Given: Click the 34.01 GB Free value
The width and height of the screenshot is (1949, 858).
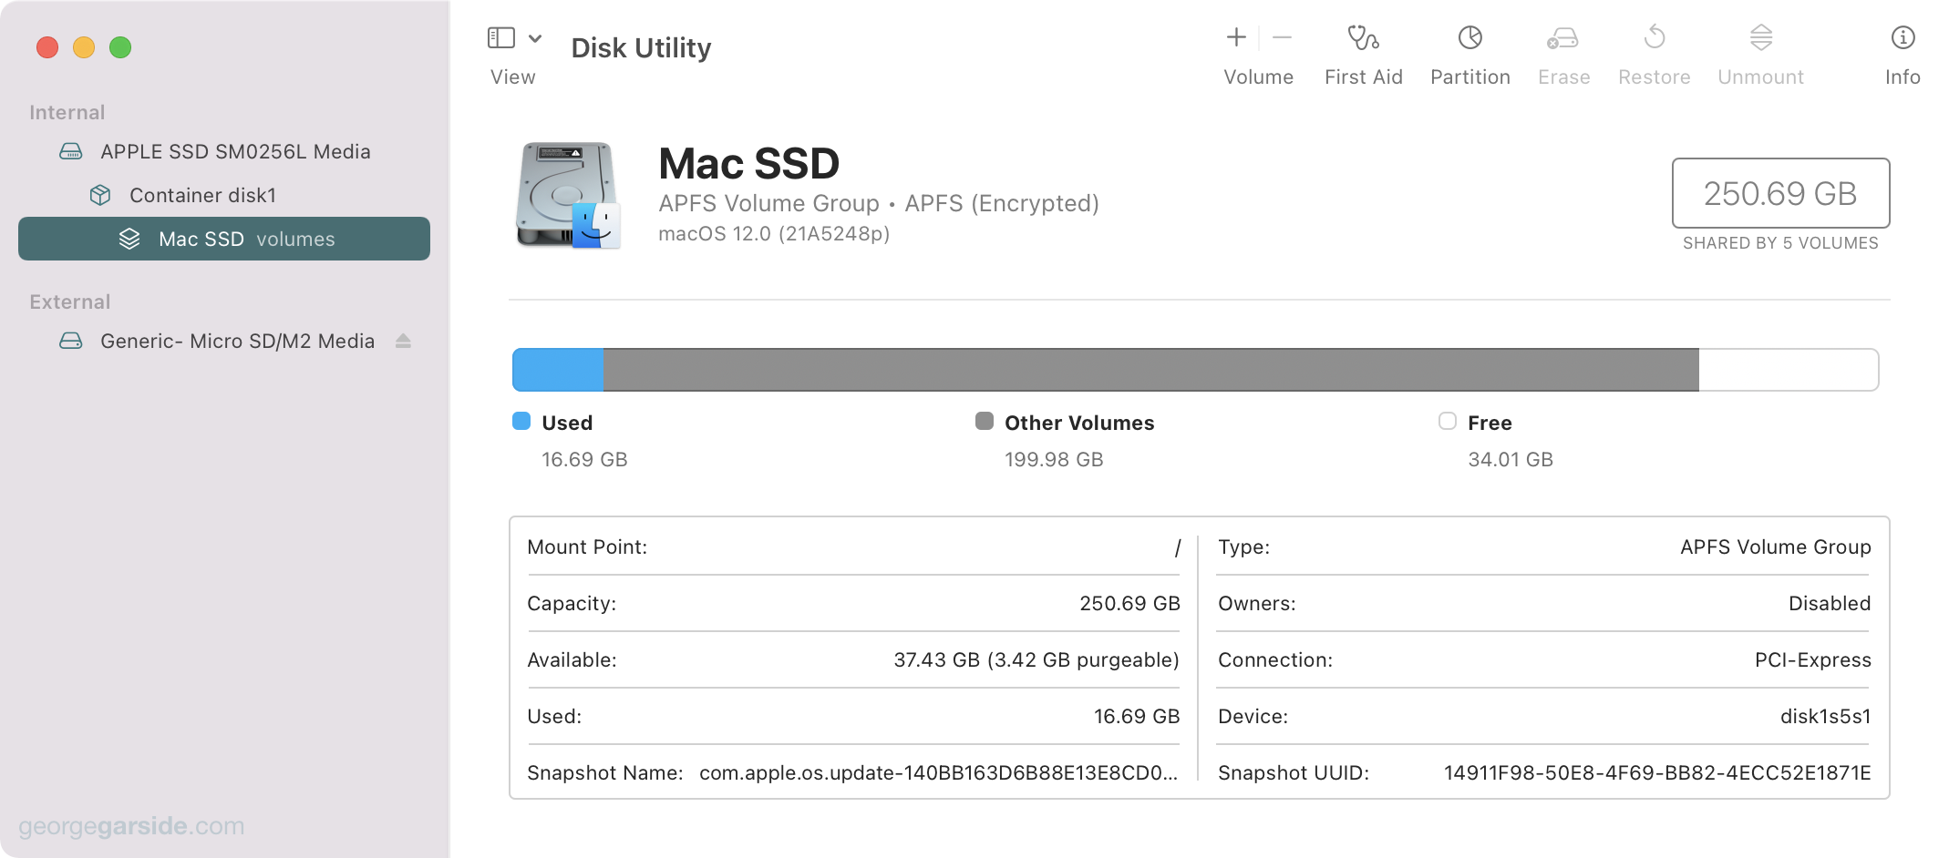Looking at the screenshot, I should (x=1511, y=460).
